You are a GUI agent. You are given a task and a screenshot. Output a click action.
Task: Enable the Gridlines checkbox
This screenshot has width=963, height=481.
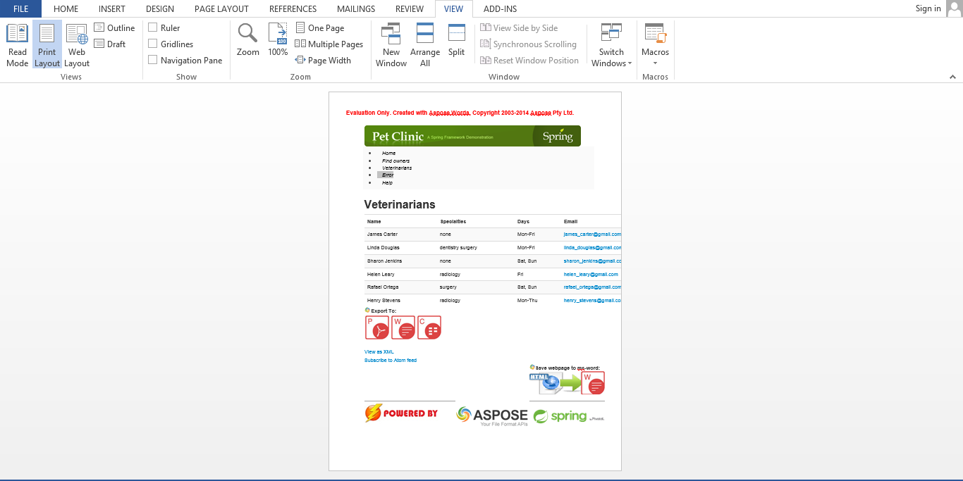click(x=153, y=44)
